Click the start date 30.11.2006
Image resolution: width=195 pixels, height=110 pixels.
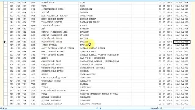click(165, 101)
